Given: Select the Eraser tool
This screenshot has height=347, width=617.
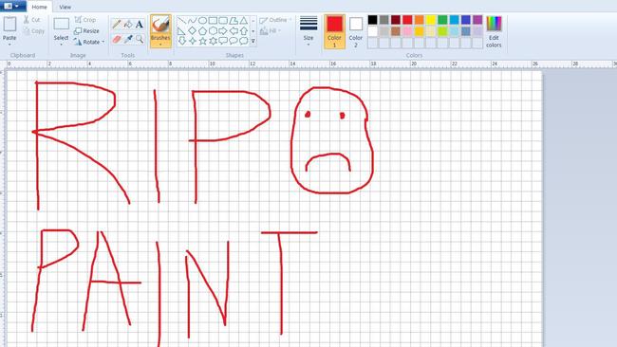Looking at the screenshot, I should (x=117, y=39).
